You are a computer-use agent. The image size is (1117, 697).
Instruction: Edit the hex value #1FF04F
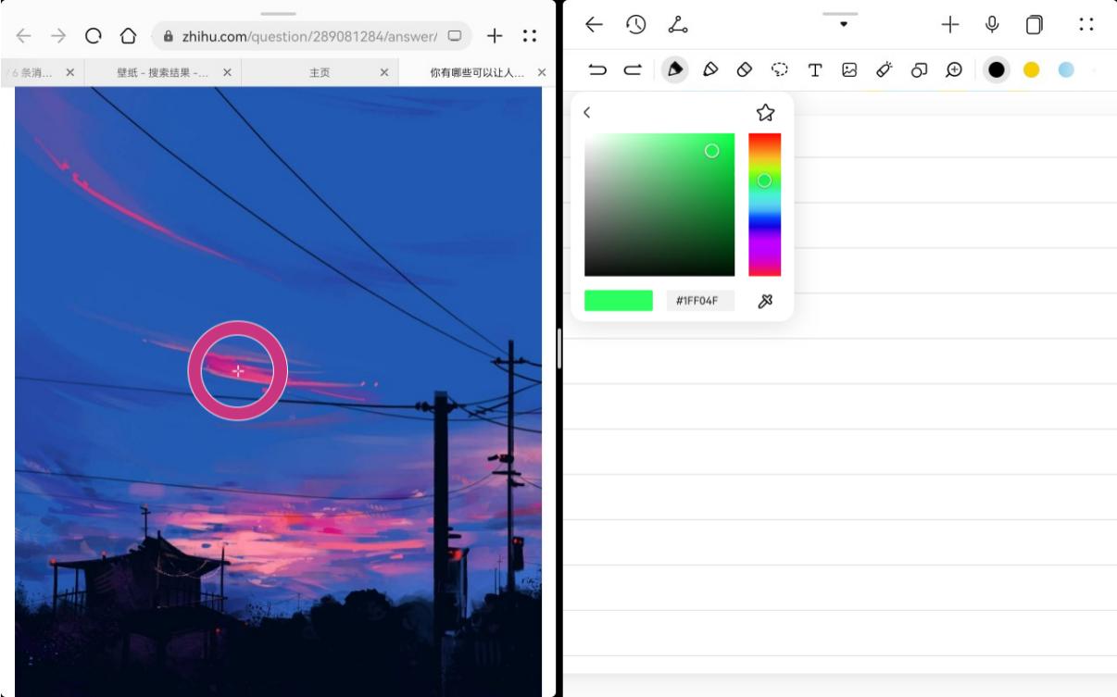[700, 301]
